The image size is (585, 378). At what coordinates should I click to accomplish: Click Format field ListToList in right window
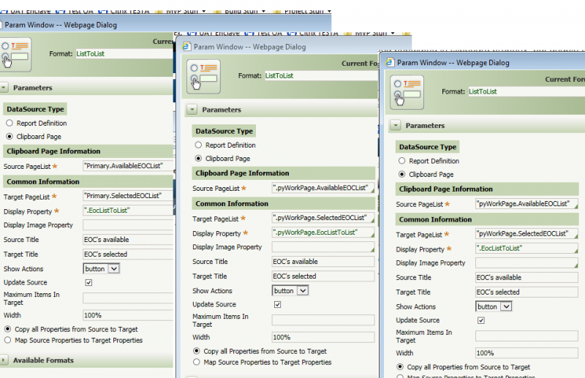click(526, 91)
